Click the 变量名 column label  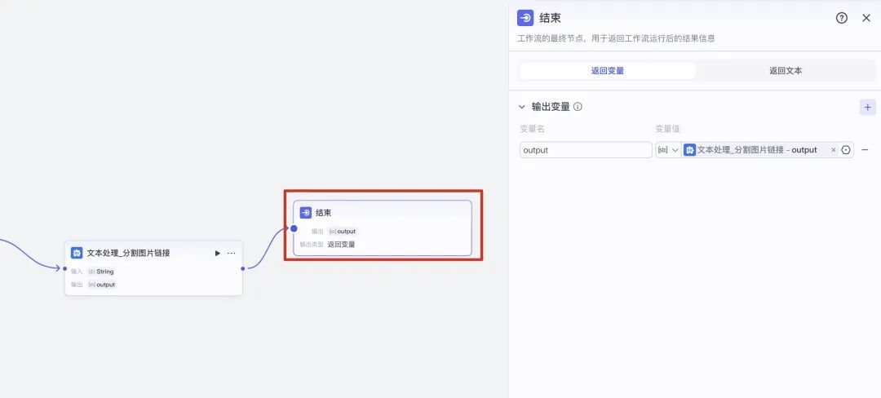532,129
